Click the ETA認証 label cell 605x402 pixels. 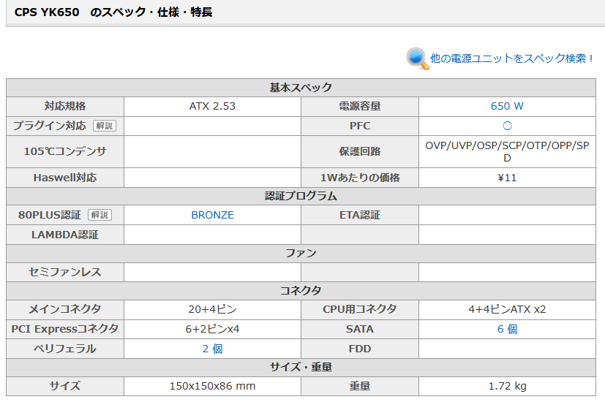click(x=360, y=215)
